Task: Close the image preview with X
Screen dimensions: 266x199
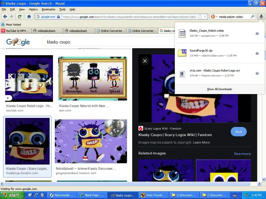Action: click(x=145, y=61)
